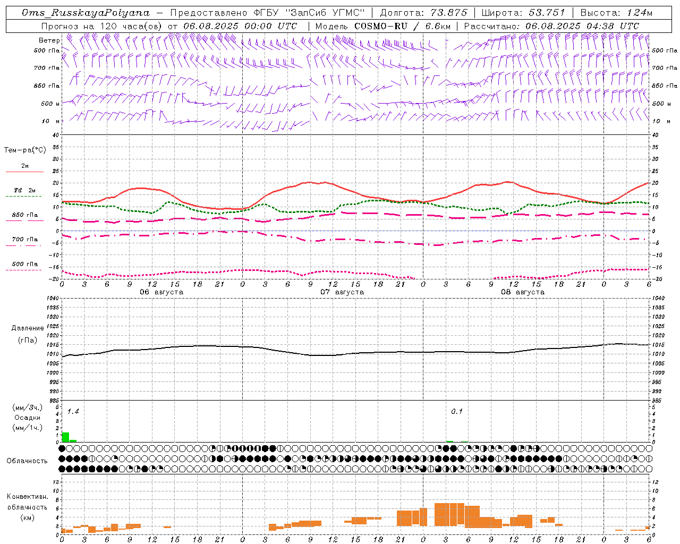Click the '850 гПа' temperature legend entry

25,215
